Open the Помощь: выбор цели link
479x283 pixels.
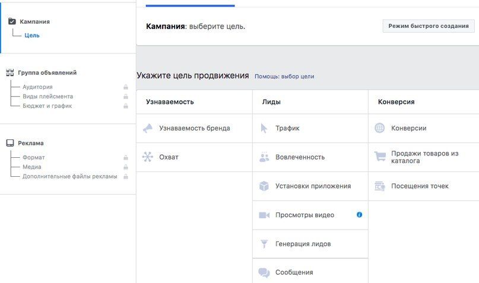284,77
